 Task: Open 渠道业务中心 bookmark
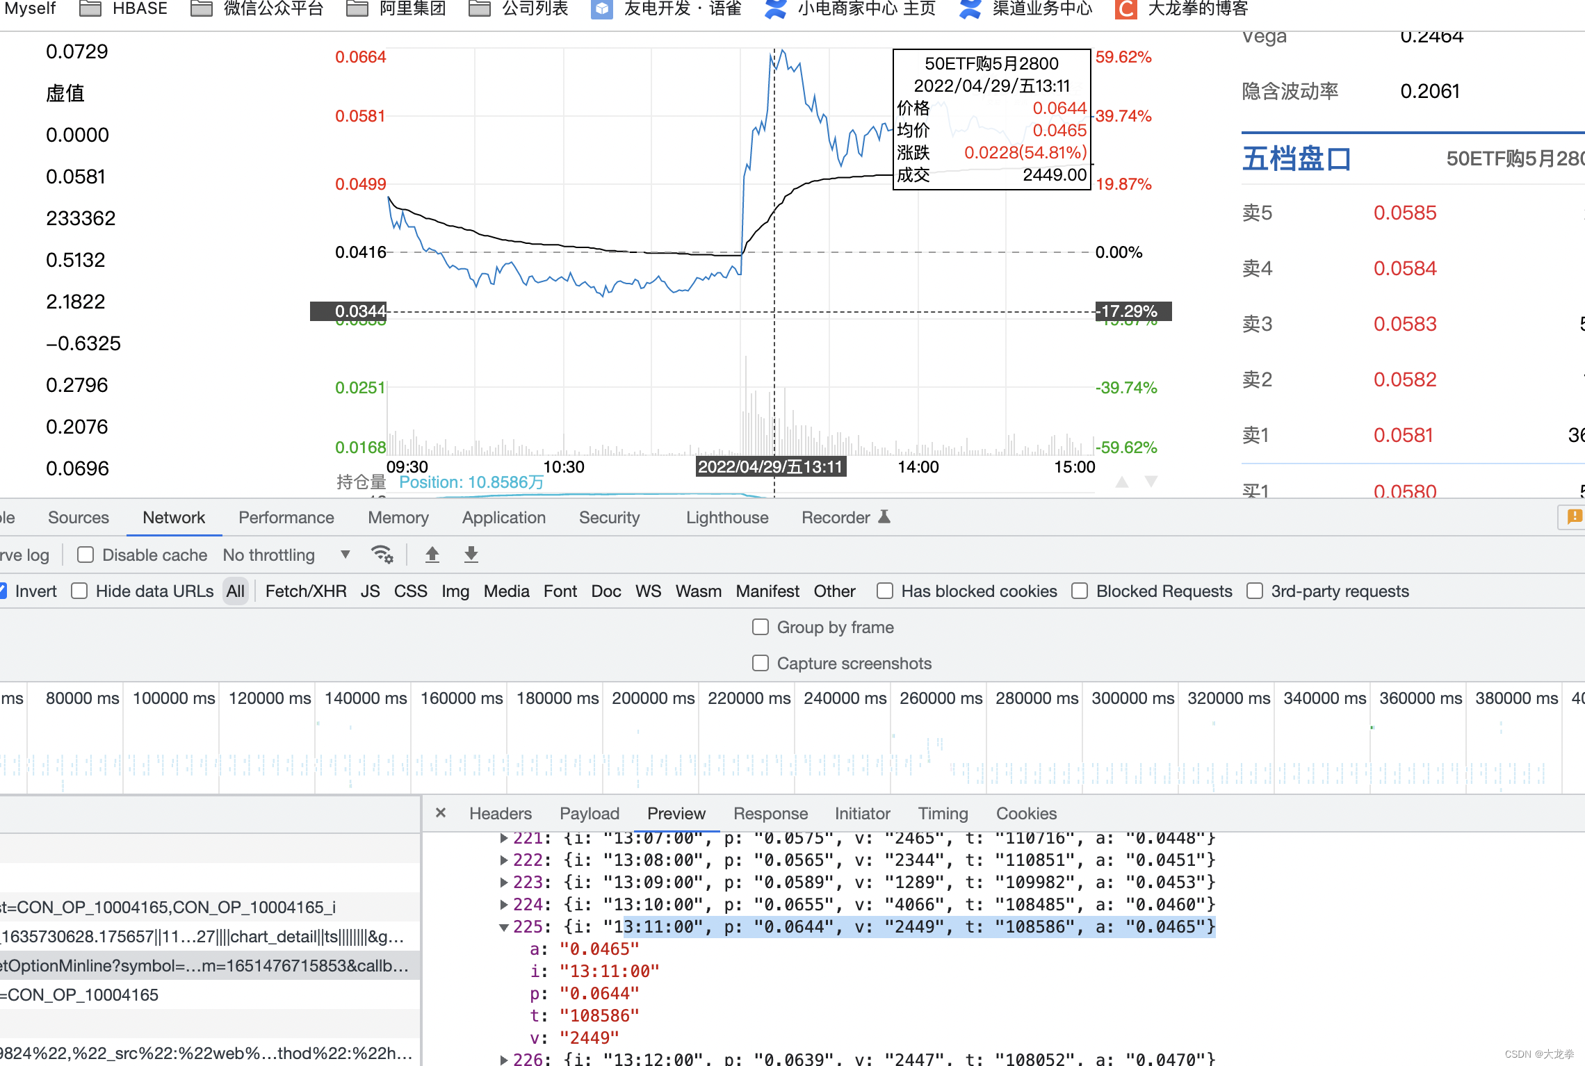[x=1025, y=8]
